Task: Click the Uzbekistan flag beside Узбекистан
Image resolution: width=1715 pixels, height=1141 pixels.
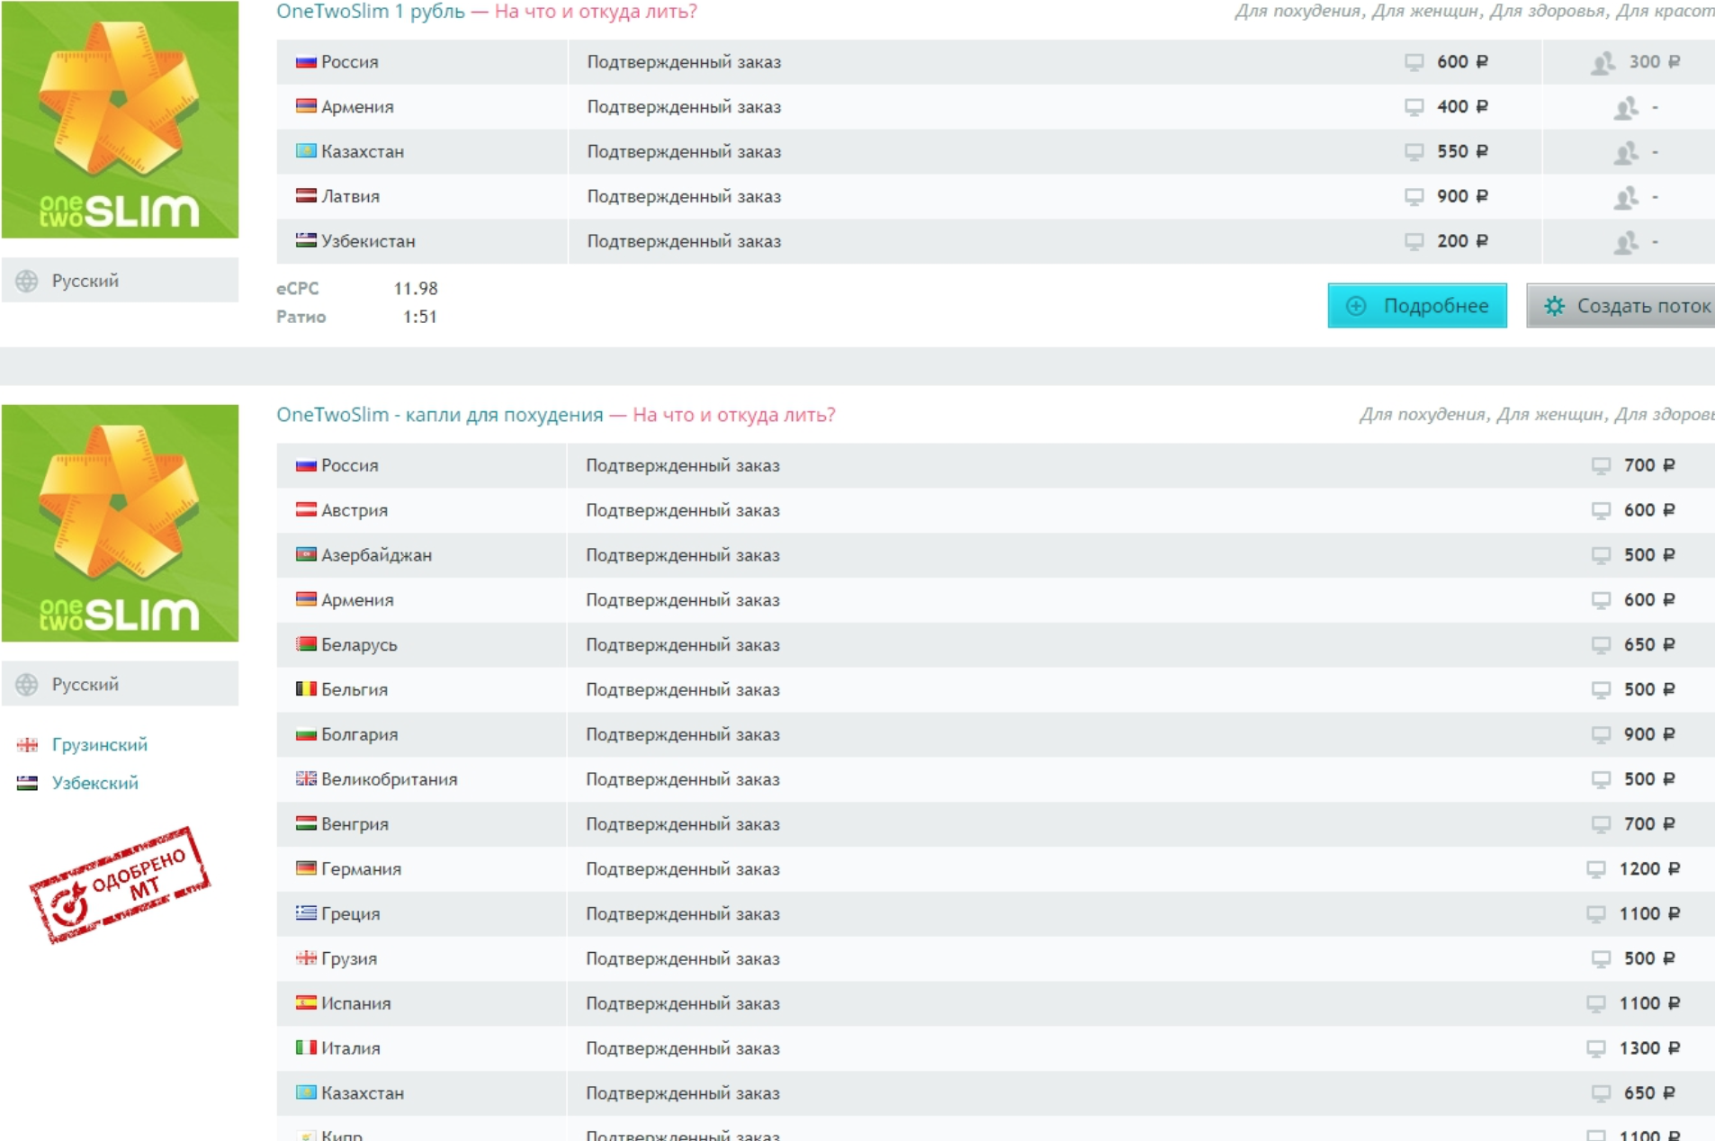Action: (306, 240)
